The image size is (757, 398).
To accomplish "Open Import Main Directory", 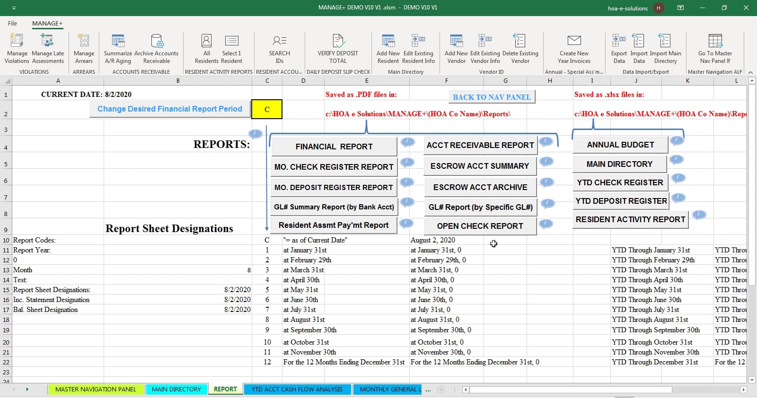I will point(665,49).
